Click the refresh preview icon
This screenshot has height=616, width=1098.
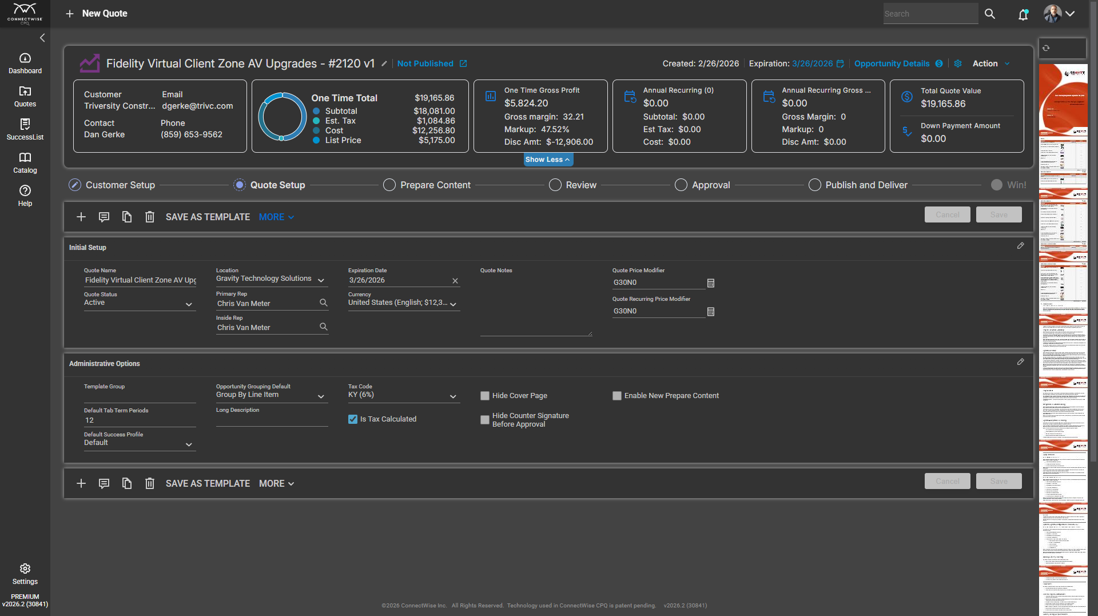[x=1046, y=48]
